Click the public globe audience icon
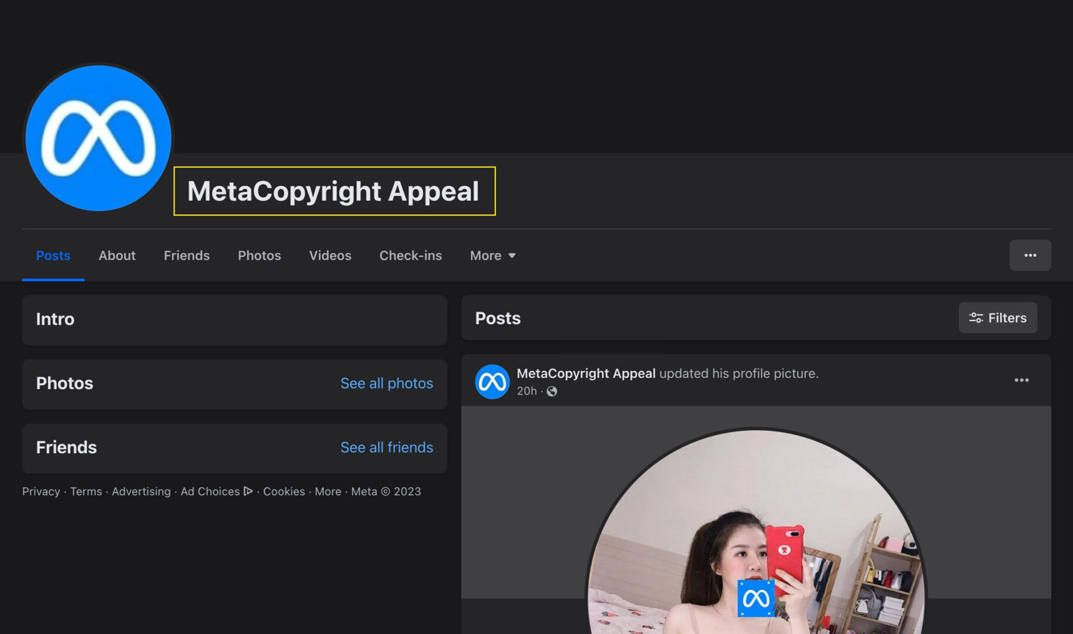Screen dimensions: 1073x634 [x=552, y=392]
